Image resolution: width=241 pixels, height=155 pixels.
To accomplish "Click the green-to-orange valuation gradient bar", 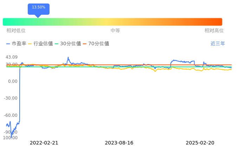I will pos(112,22).
